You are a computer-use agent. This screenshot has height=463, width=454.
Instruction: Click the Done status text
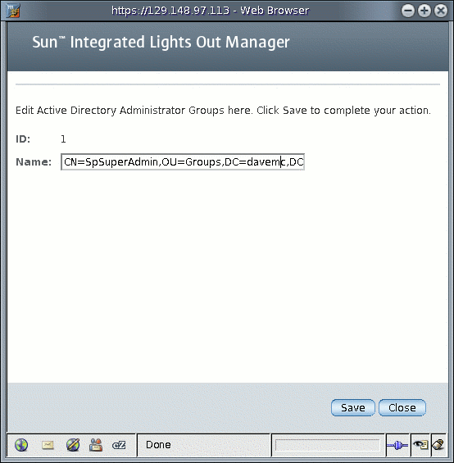[158, 445]
